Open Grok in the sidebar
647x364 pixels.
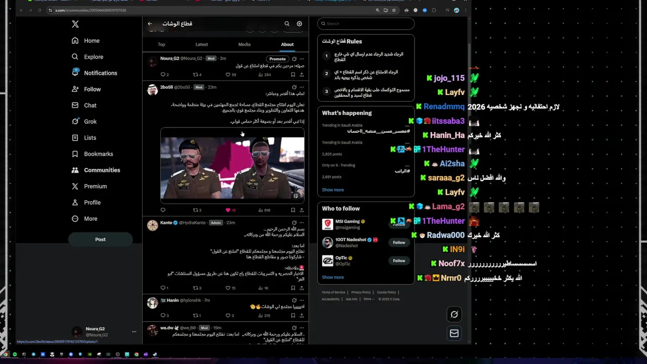tap(84, 121)
